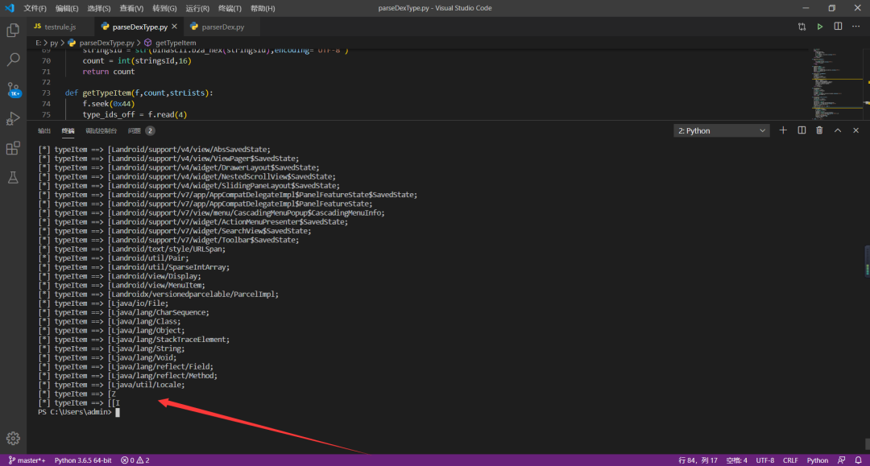This screenshot has width=870, height=466.
Task: Open the 帮助(H) menu
Action: tap(263, 8)
